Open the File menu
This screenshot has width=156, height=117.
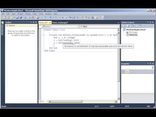tap(3, 14)
